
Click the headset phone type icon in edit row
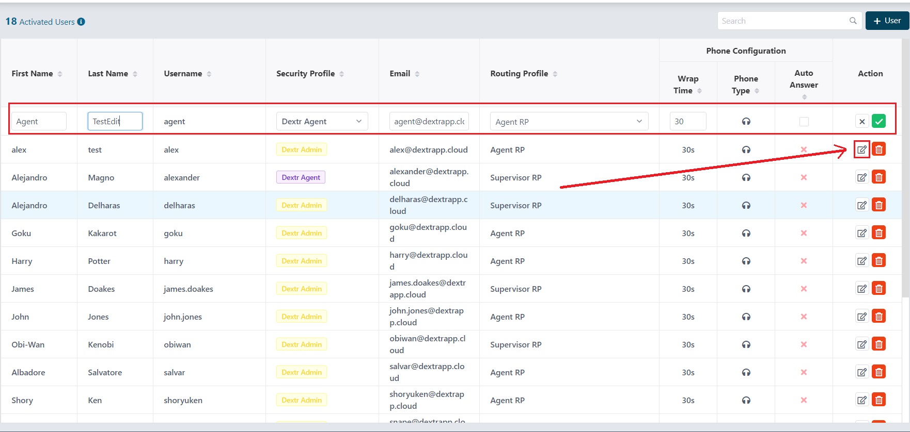(746, 122)
